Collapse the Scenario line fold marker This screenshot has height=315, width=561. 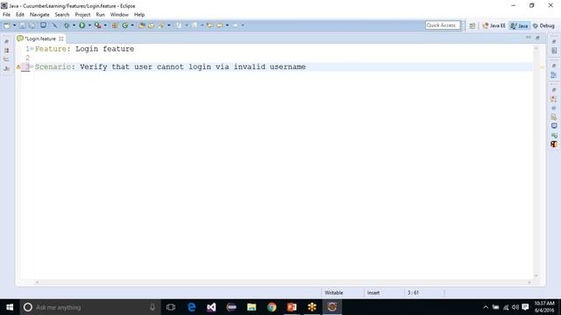tap(32, 66)
